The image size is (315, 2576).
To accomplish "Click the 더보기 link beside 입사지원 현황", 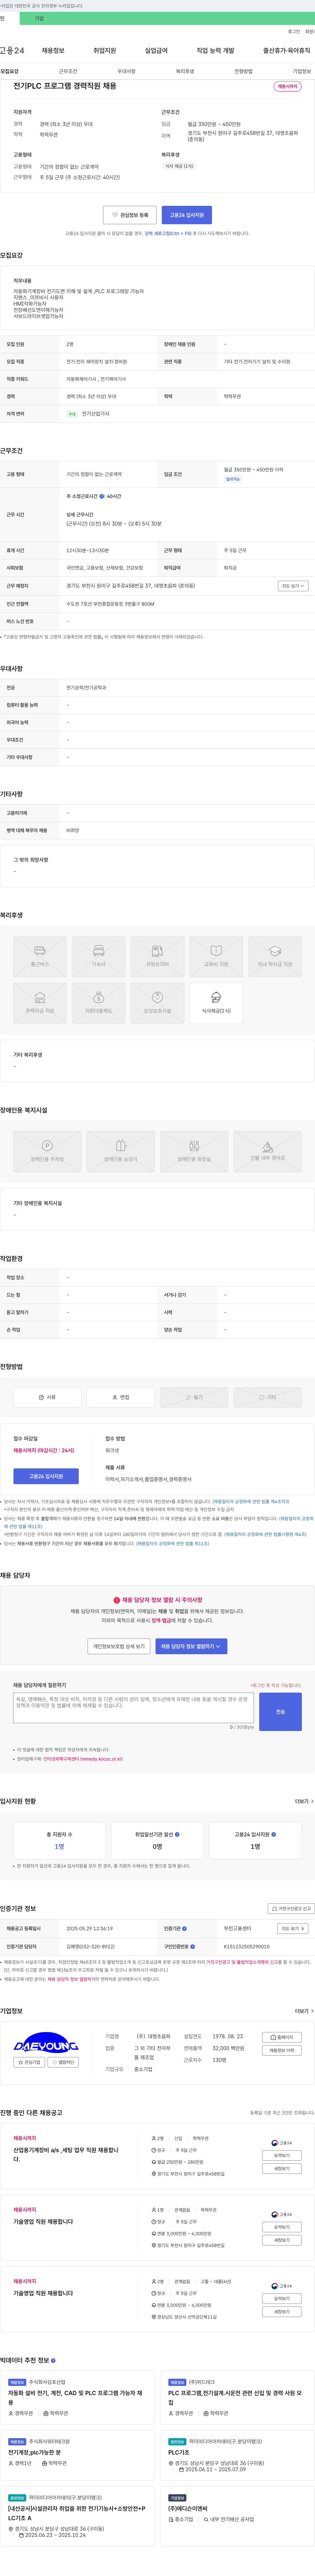I will (x=304, y=1801).
